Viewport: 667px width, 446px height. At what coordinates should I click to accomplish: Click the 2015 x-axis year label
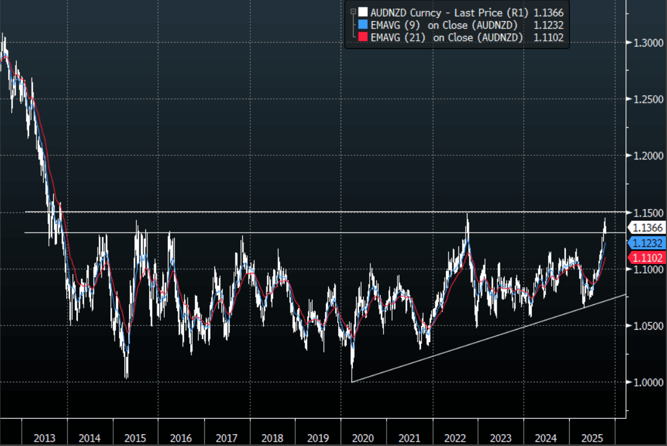pos(135,438)
